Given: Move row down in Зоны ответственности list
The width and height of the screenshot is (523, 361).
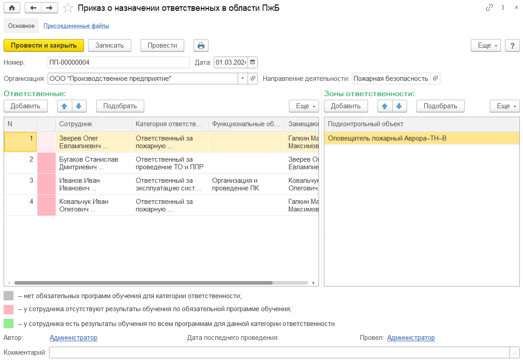Looking at the screenshot, I should click(x=399, y=106).
